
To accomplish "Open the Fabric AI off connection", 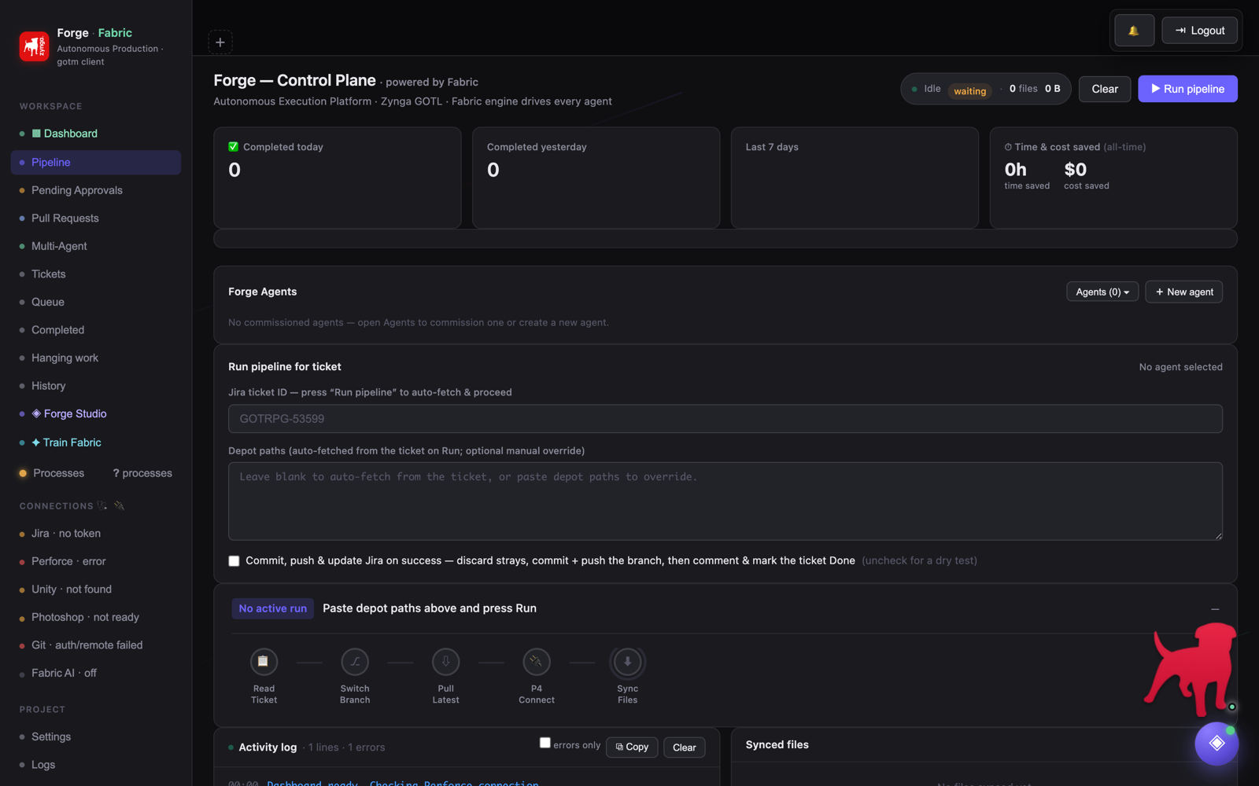I will (x=96, y=673).
